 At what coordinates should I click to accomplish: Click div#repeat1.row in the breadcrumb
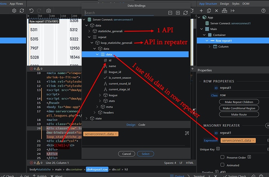pos(97,169)
